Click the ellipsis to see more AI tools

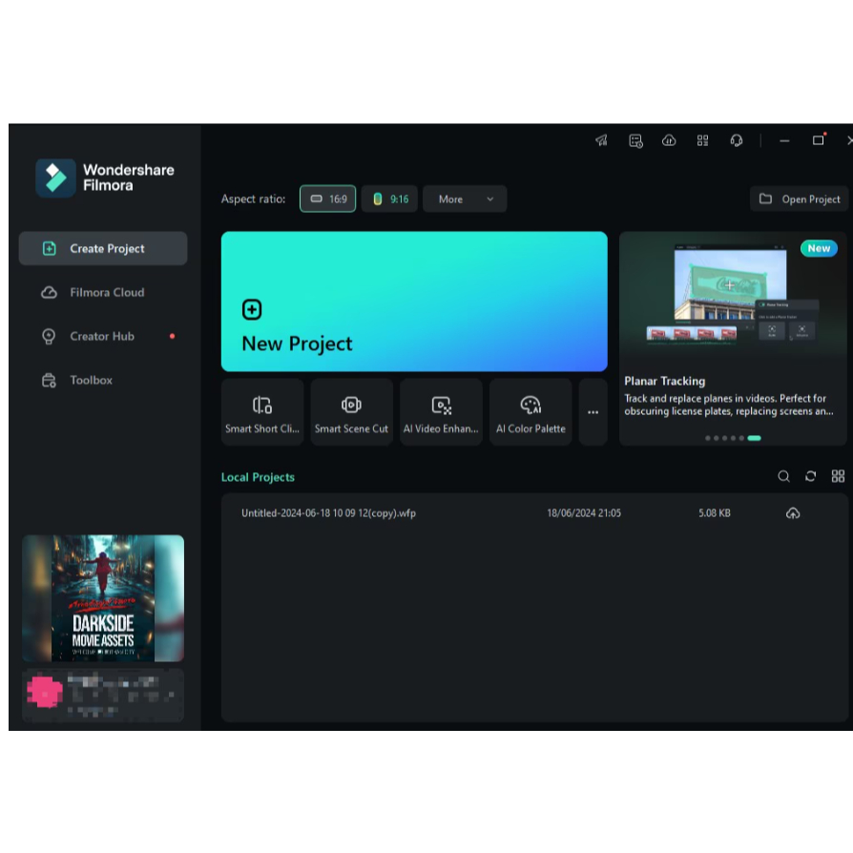click(x=593, y=411)
